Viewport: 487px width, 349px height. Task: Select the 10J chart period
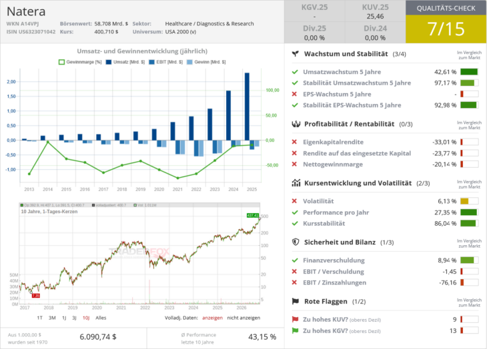pyautogui.click(x=86, y=318)
